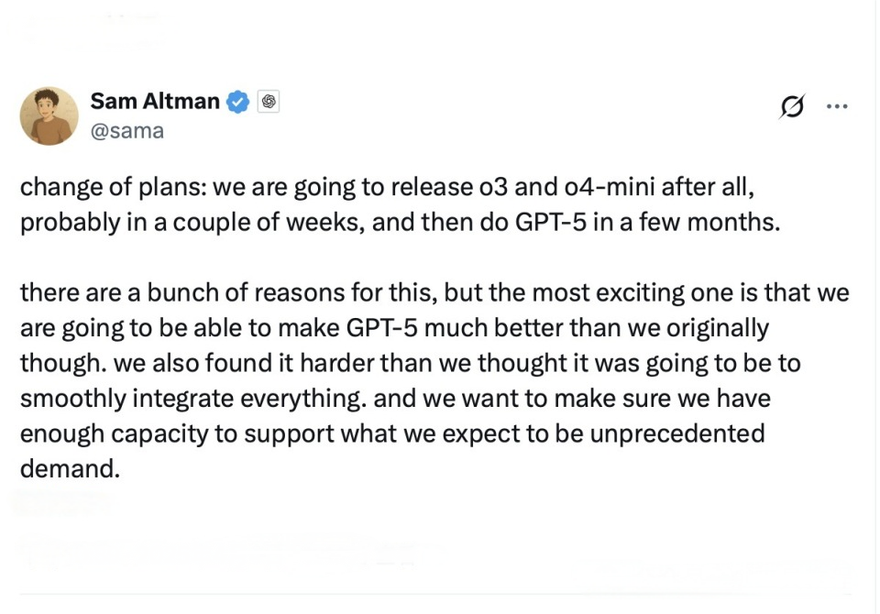880x614 pixels.
Task: Open the @sama handle link
Action: click(x=127, y=130)
